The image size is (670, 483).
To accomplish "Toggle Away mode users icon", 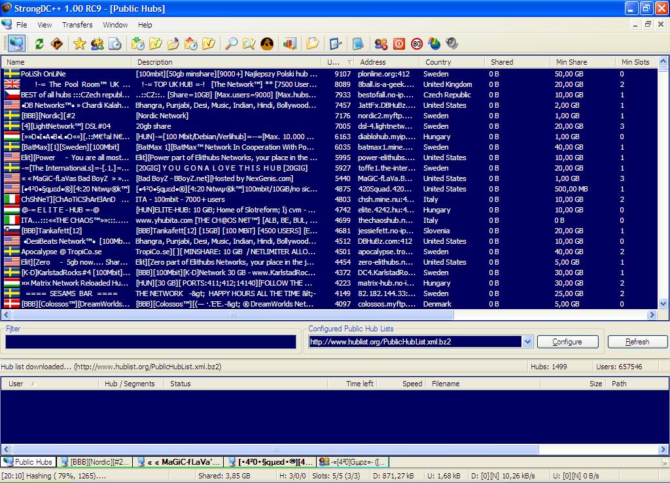I will (x=381, y=44).
